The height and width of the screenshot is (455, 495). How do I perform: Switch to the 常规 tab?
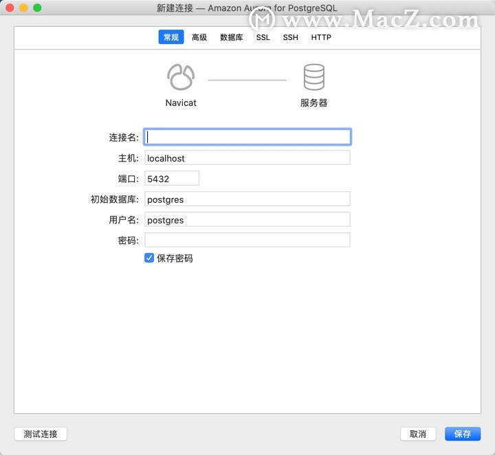click(x=171, y=37)
